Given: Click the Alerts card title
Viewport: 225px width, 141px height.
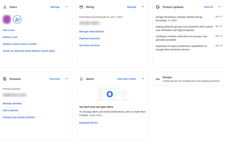Looking at the screenshot, I should (90, 79).
